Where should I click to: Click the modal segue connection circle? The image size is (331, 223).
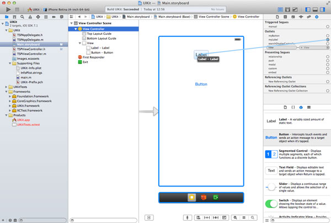tap(327, 65)
